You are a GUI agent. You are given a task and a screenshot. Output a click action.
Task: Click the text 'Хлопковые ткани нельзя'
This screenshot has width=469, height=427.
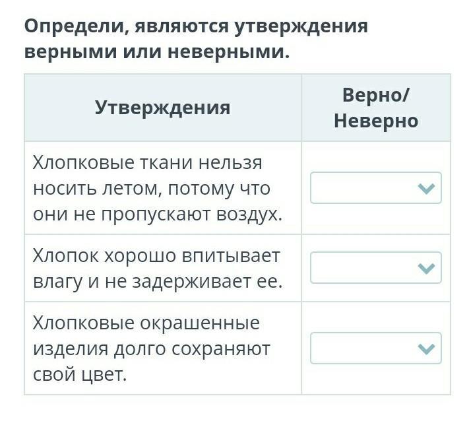tap(148, 163)
